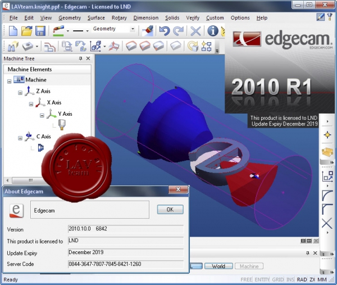337x285 pixels.
Task: Open the Verify menu
Action: click(193, 18)
